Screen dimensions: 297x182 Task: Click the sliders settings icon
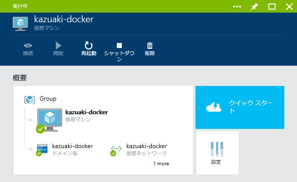point(217,149)
